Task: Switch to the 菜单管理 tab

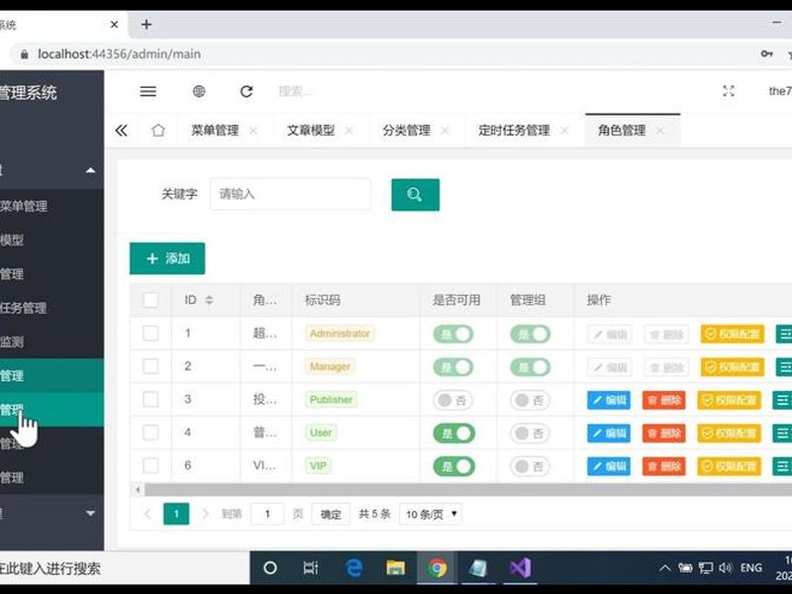Action: (x=215, y=131)
